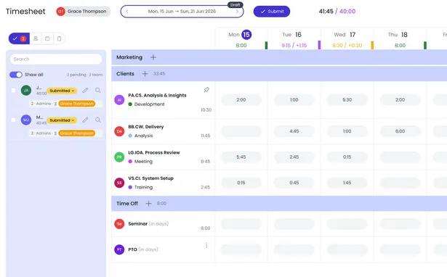
Task: Add entry to Time Off section with plus
Action: (148, 203)
